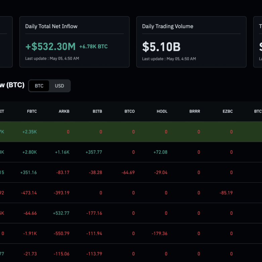The width and height of the screenshot is (262, 262).
Task: Select the +357.77 BITB value
Action: pyautogui.click(x=94, y=152)
